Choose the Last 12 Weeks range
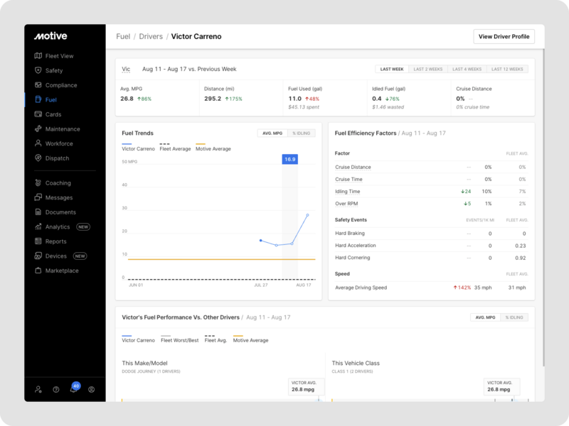The width and height of the screenshot is (569, 426). (506, 70)
